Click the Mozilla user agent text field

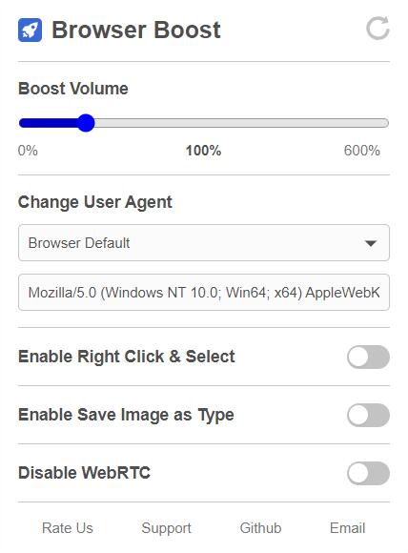point(204,293)
